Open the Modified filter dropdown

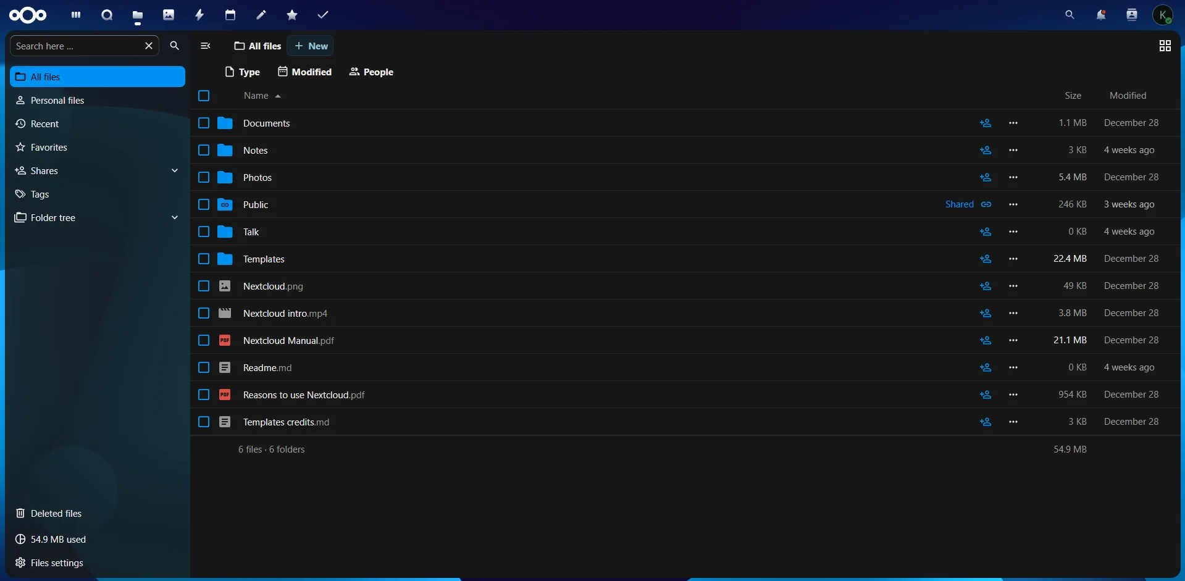click(x=305, y=72)
